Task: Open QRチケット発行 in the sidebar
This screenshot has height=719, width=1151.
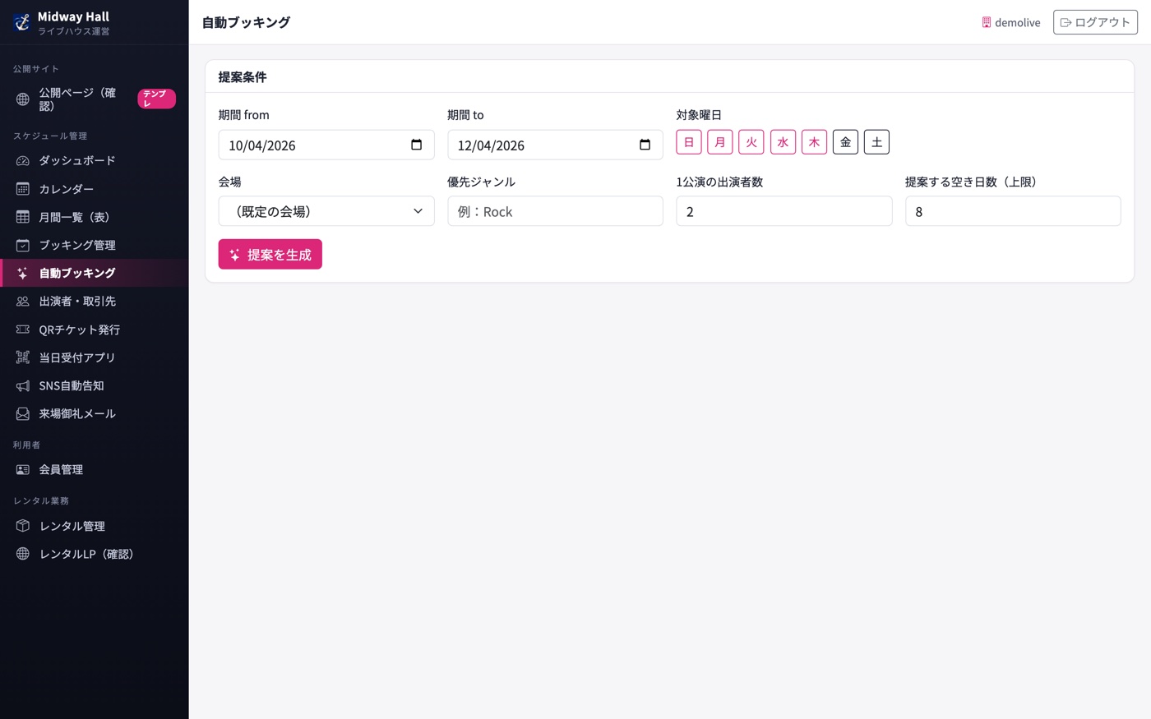Action: 95,330
